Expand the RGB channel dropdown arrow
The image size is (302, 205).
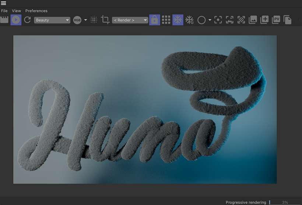click(86, 20)
